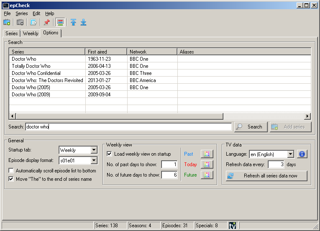Open the Help menu

(x=50, y=13)
